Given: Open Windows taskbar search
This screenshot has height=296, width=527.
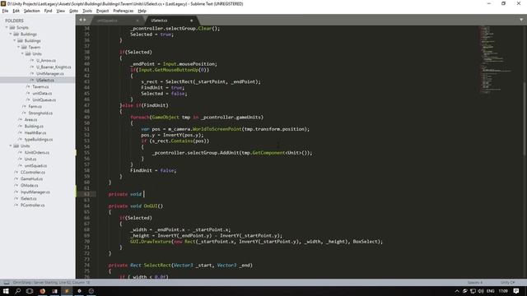Looking at the screenshot, I should pos(18,291).
